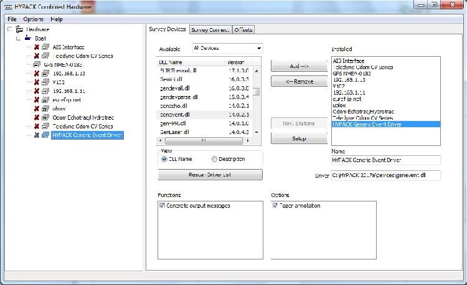Click the Hardware root tree icon
The width and height of the screenshot is (467, 285).
[x=19, y=29]
